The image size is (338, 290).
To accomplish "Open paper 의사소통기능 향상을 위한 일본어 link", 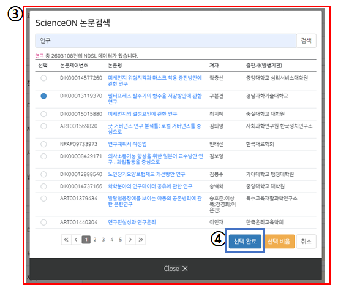I will (156, 159).
